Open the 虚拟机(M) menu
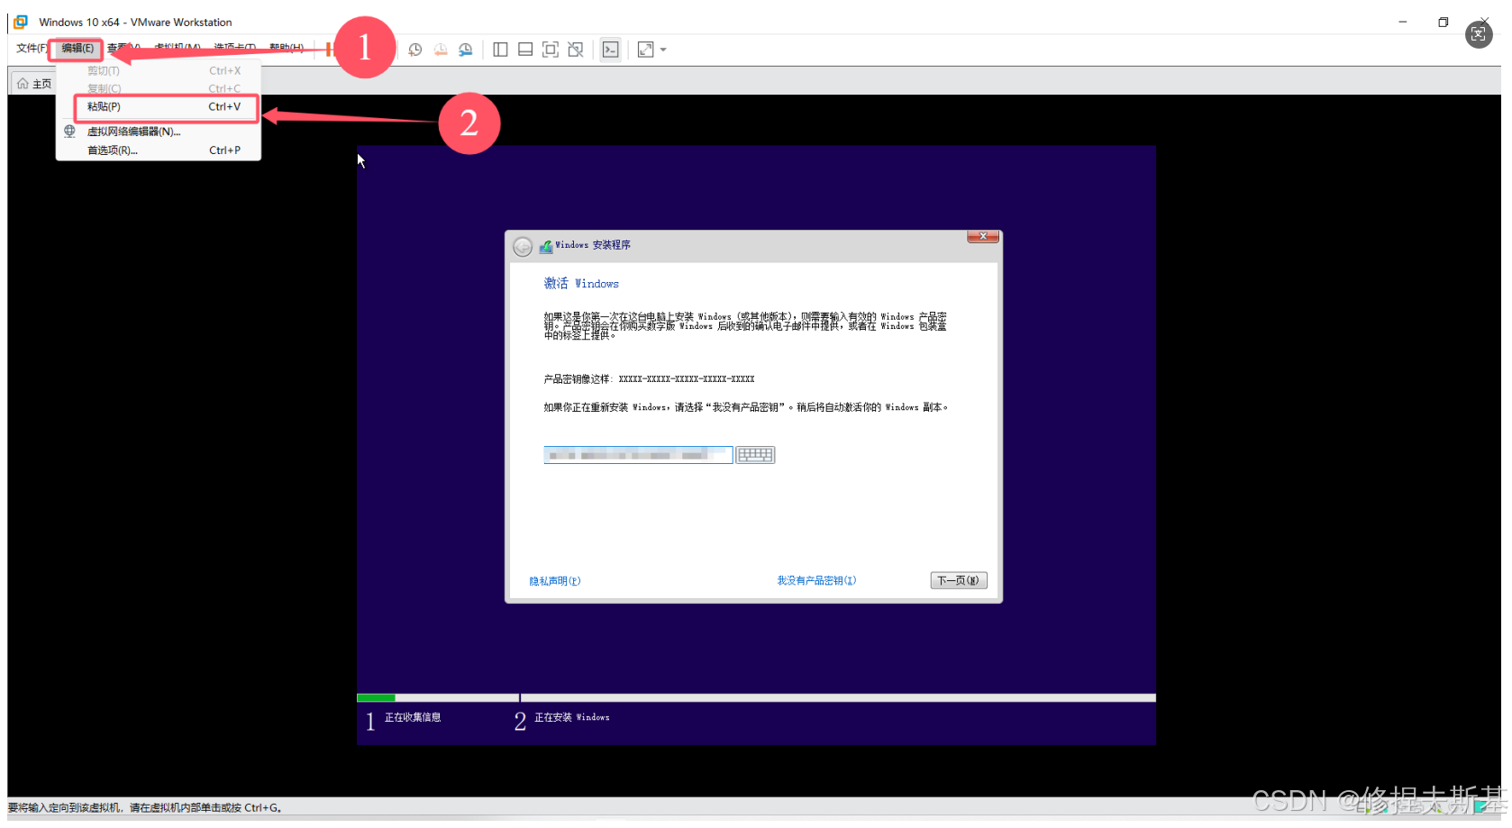1512x828 pixels. [x=177, y=48]
